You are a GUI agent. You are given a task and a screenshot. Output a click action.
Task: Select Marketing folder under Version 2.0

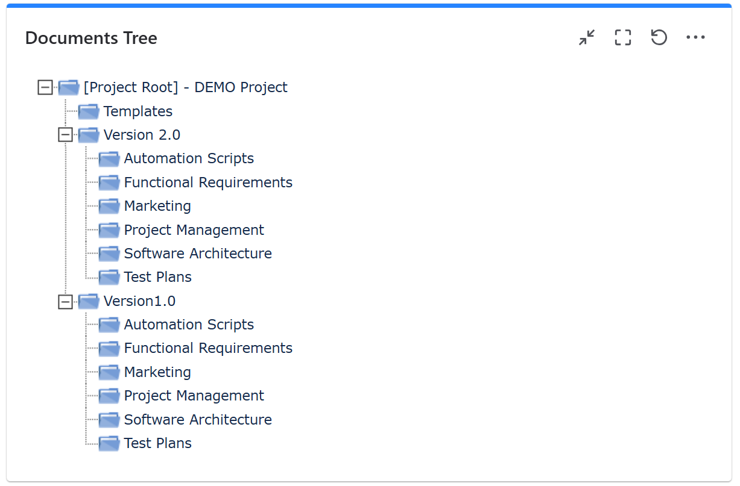[x=157, y=206]
